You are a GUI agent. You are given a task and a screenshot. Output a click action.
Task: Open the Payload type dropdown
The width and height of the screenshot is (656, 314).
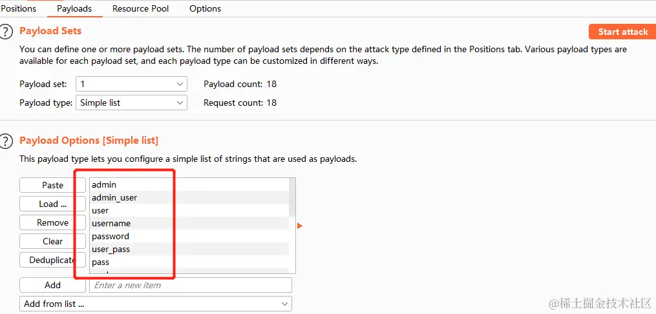click(132, 103)
